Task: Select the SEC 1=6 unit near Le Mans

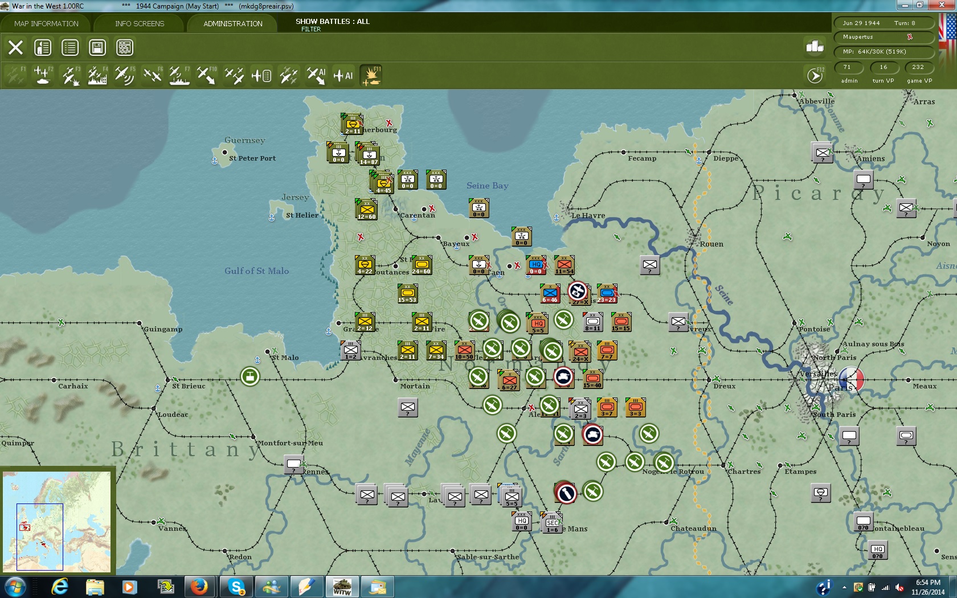Action: 551,523
